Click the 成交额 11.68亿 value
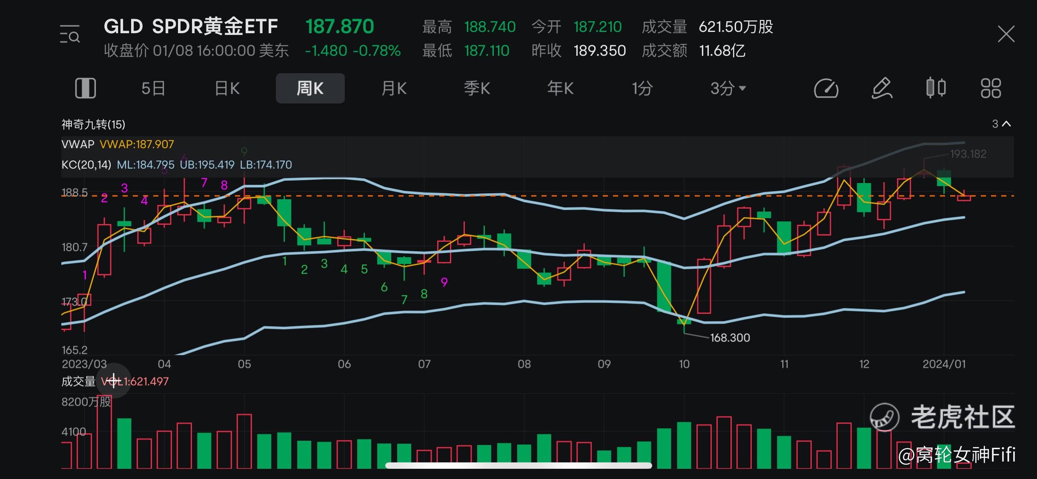 tap(722, 51)
